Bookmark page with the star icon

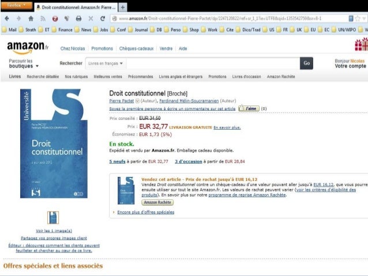(358, 18)
